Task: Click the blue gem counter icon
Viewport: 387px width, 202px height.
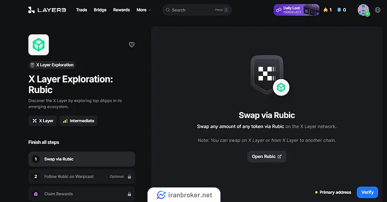Action: tap(339, 10)
